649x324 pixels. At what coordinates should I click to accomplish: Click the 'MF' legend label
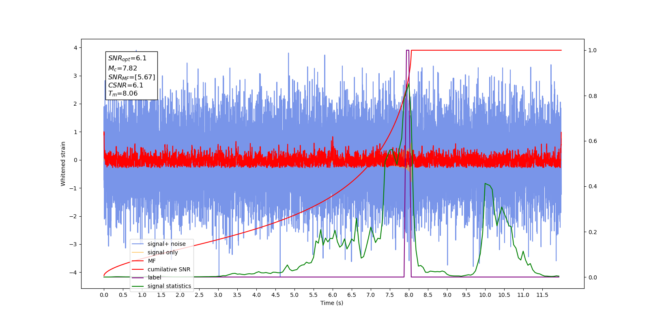coord(152,261)
